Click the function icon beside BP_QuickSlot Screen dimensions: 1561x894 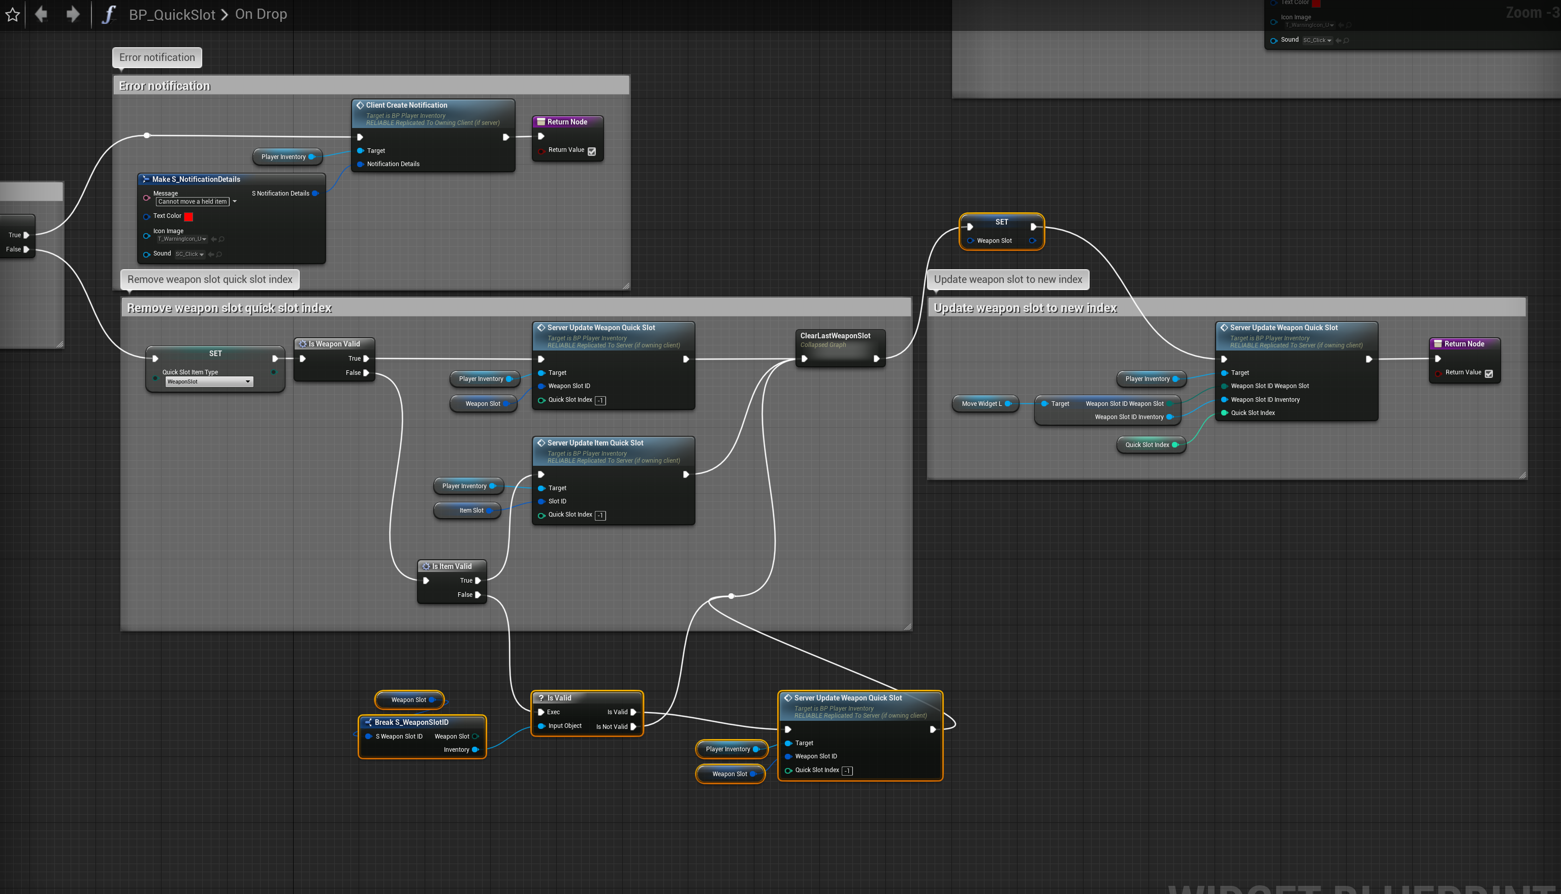click(x=109, y=14)
